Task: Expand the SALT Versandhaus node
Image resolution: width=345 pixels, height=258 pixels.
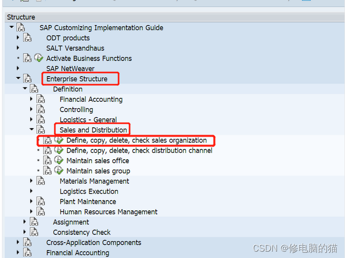Action: click(18, 48)
